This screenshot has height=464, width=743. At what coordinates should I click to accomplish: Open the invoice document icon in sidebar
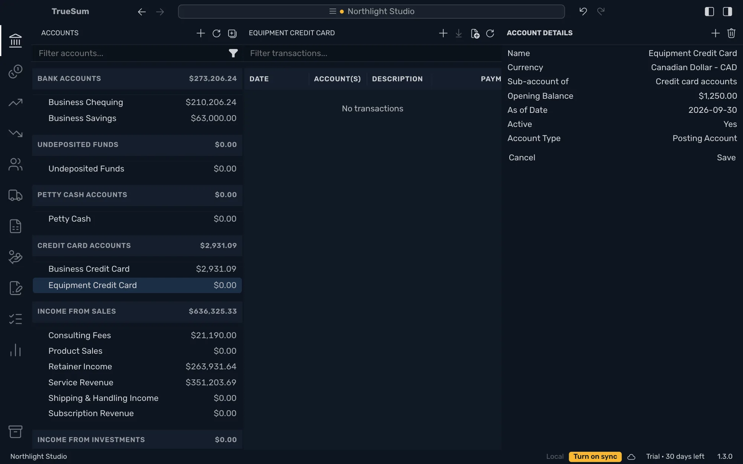tap(15, 226)
